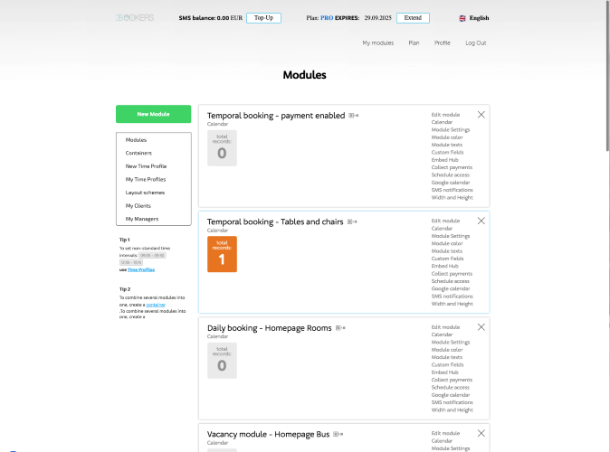Image resolution: width=610 pixels, height=452 pixels.
Task: Open My Managers in sidebar
Action: pyautogui.click(x=142, y=219)
